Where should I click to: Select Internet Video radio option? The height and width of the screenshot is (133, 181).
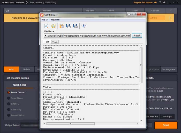click(9, 115)
